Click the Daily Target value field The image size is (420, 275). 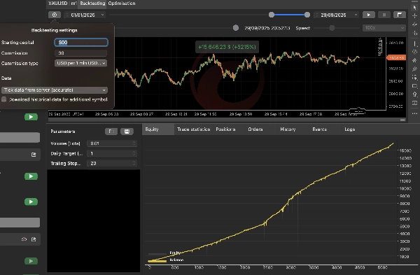112,153
